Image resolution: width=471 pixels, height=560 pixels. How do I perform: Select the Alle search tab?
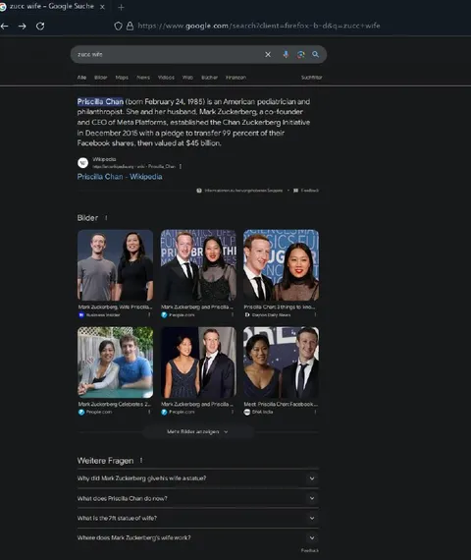click(81, 78)
